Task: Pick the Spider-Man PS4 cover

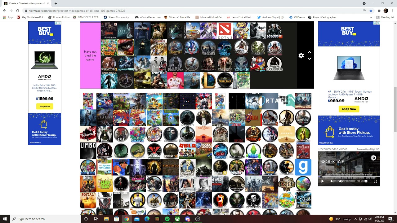Action: [303, 151]
